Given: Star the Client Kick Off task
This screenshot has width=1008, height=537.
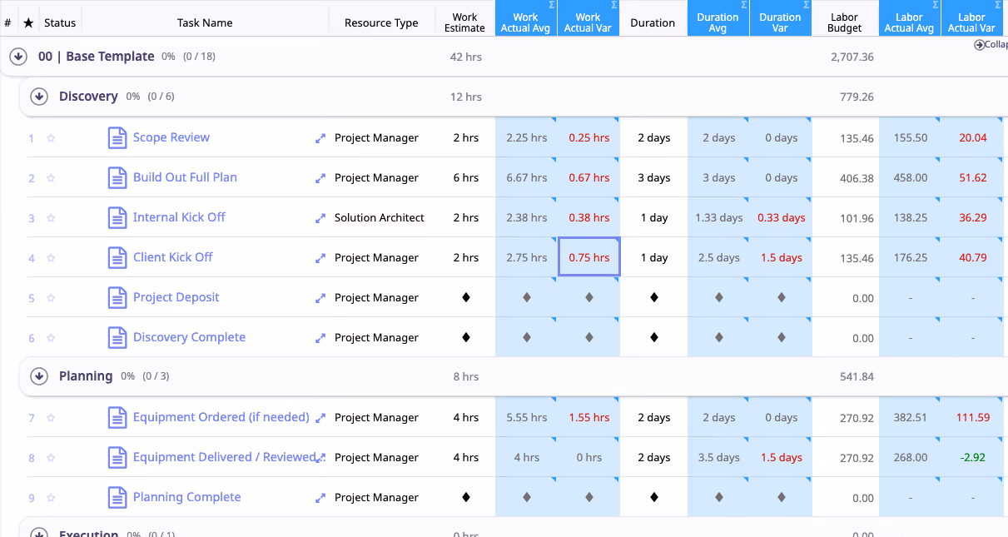Looking at the screenshot, I should [x=51, y=258].
